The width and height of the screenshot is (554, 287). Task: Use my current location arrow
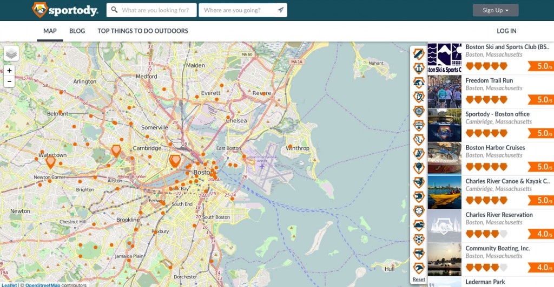(x=281, y=10)
